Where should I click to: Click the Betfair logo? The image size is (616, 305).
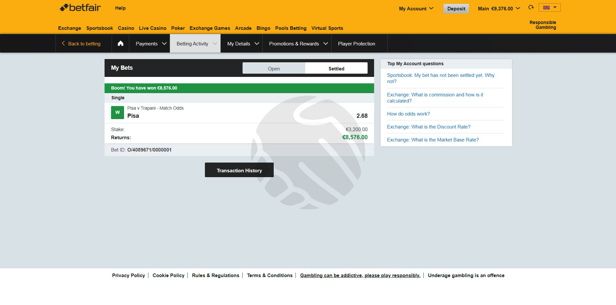point(80,8)
